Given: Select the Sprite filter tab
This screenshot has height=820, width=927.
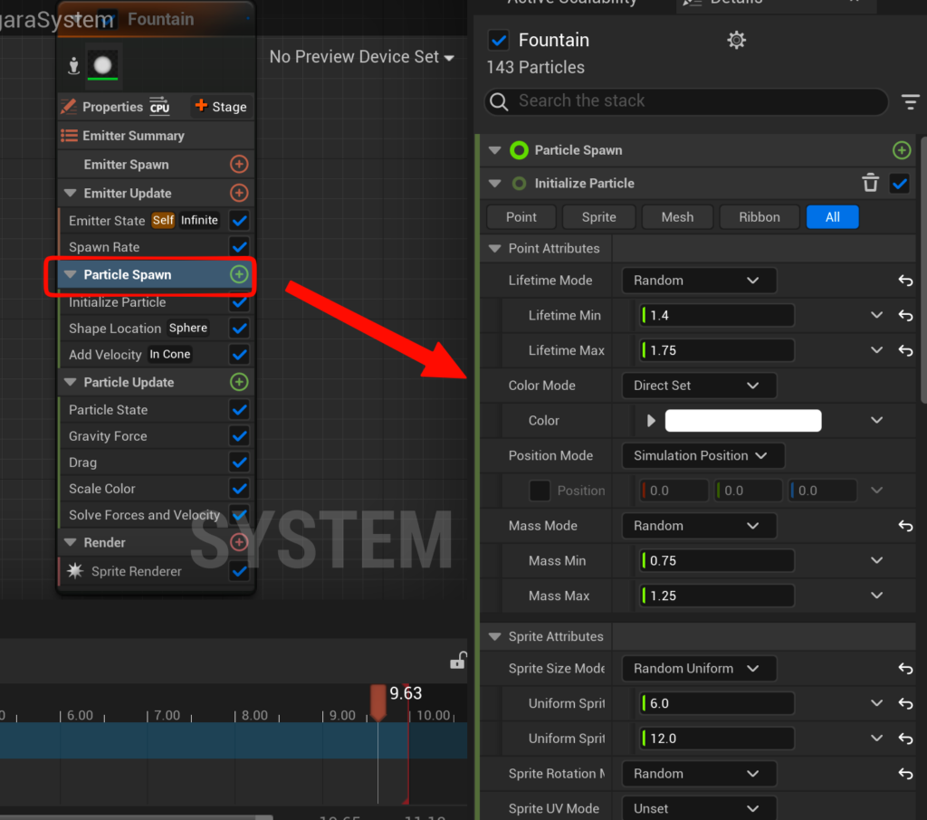Looking at the screenshot, I should (x=598, y=217).
